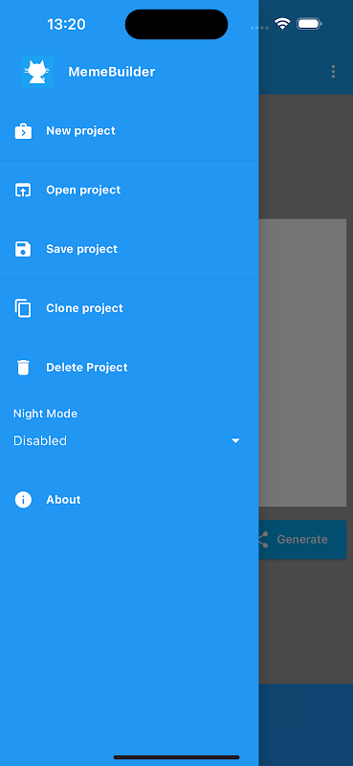Viewport: 353px width, 766px height.
Task: Click the About info circle icon
Action: point(23,500)
